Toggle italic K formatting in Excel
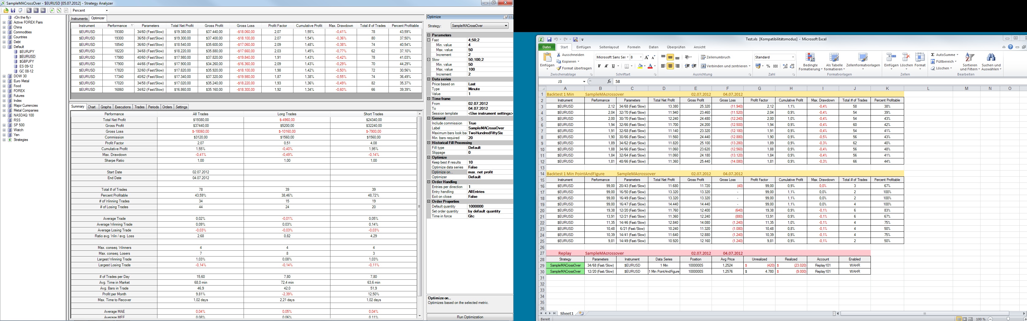The width and height of the screenshot is (1027, 321). (x=606, y=66)
